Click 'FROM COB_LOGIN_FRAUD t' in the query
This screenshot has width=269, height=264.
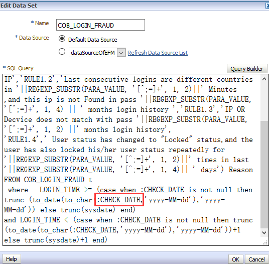(48, 180)
